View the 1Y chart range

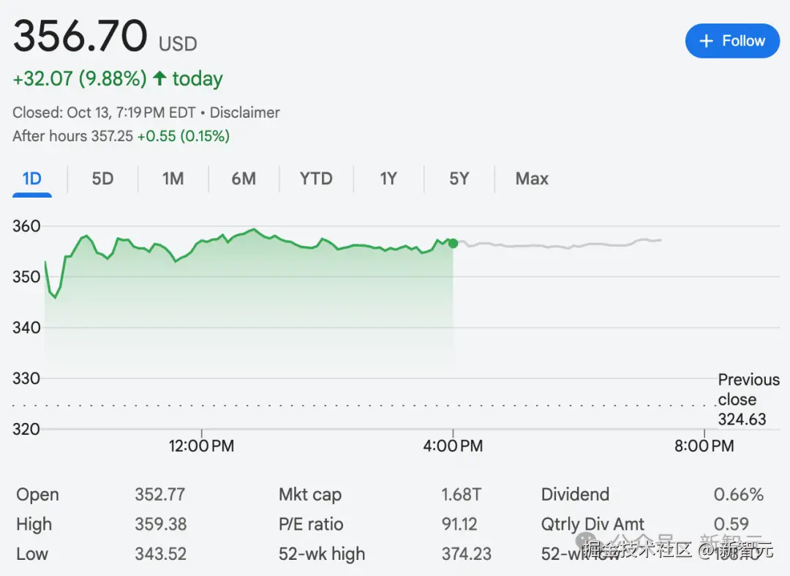(388, 179)
